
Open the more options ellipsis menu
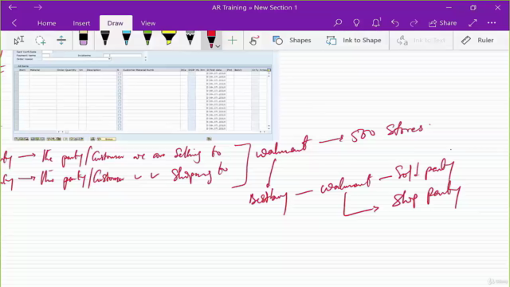pos(492,23)
